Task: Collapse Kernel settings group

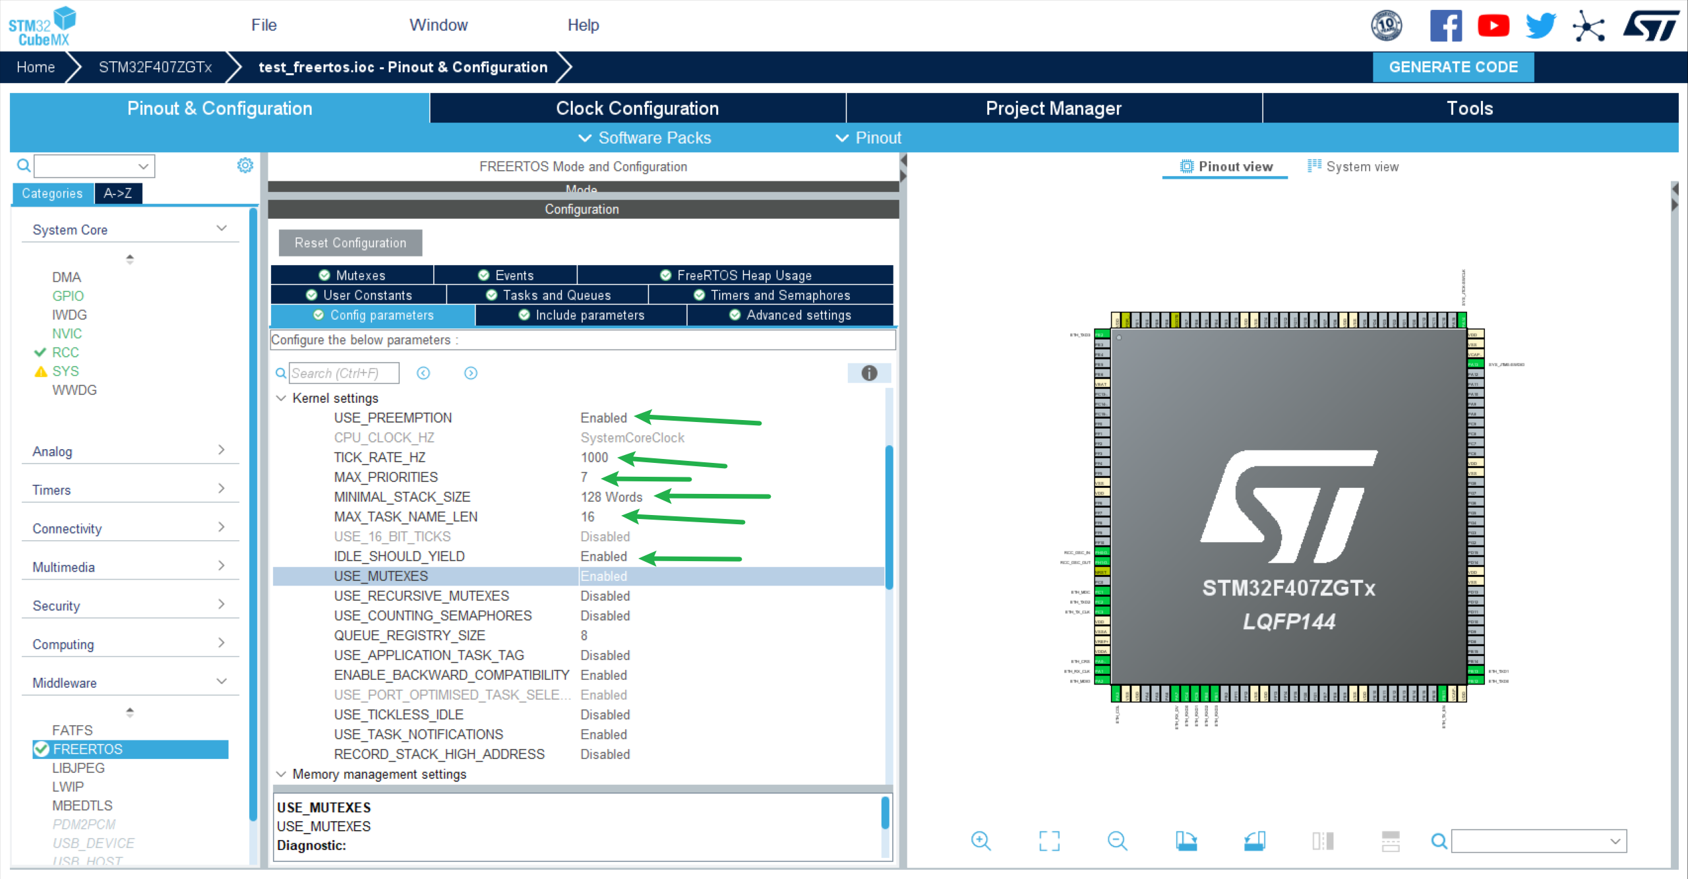Action: click(x=281, y=398)
